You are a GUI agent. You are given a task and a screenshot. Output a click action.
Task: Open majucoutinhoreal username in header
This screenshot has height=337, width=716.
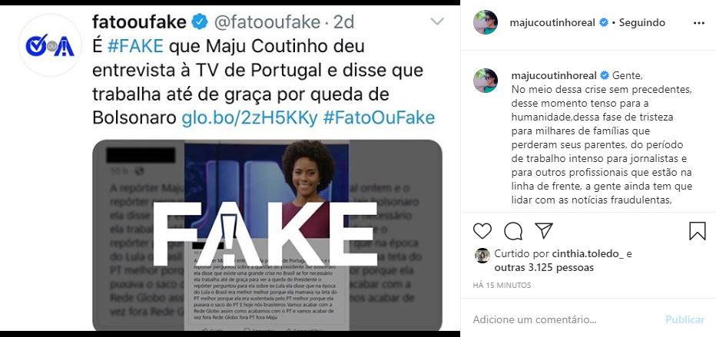[x=552, y=22]
